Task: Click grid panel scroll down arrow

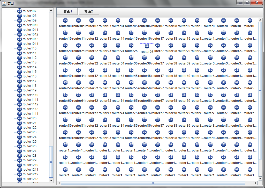Action: point(260,178)
